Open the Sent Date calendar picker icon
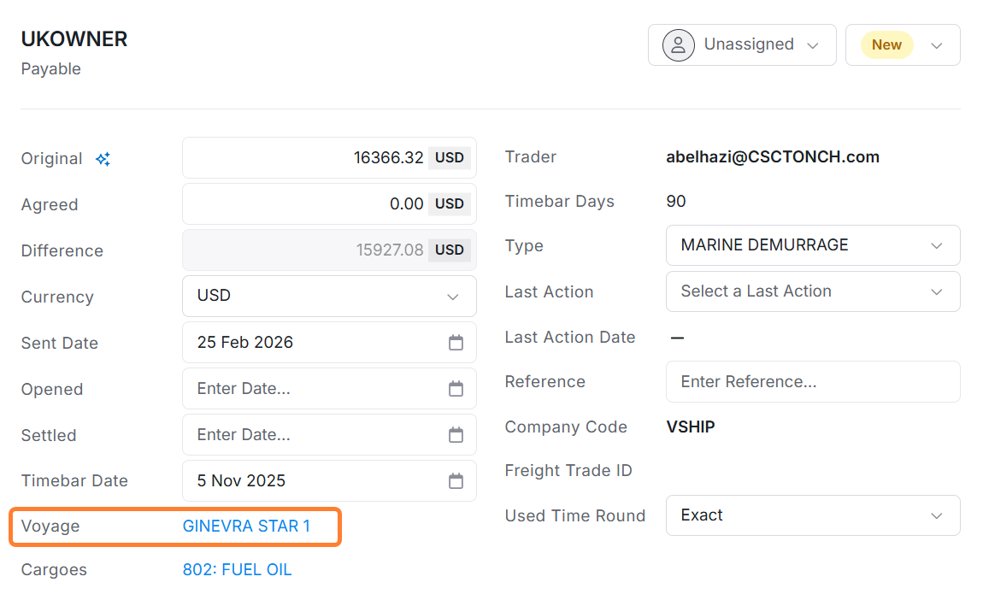 click(456, 343)
